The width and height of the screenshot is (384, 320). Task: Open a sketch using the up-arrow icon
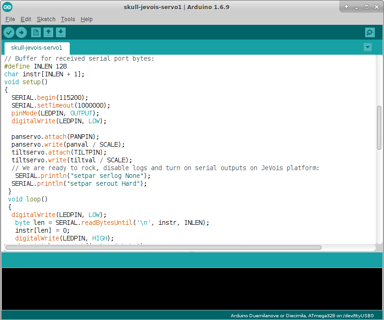coord(48,32)
